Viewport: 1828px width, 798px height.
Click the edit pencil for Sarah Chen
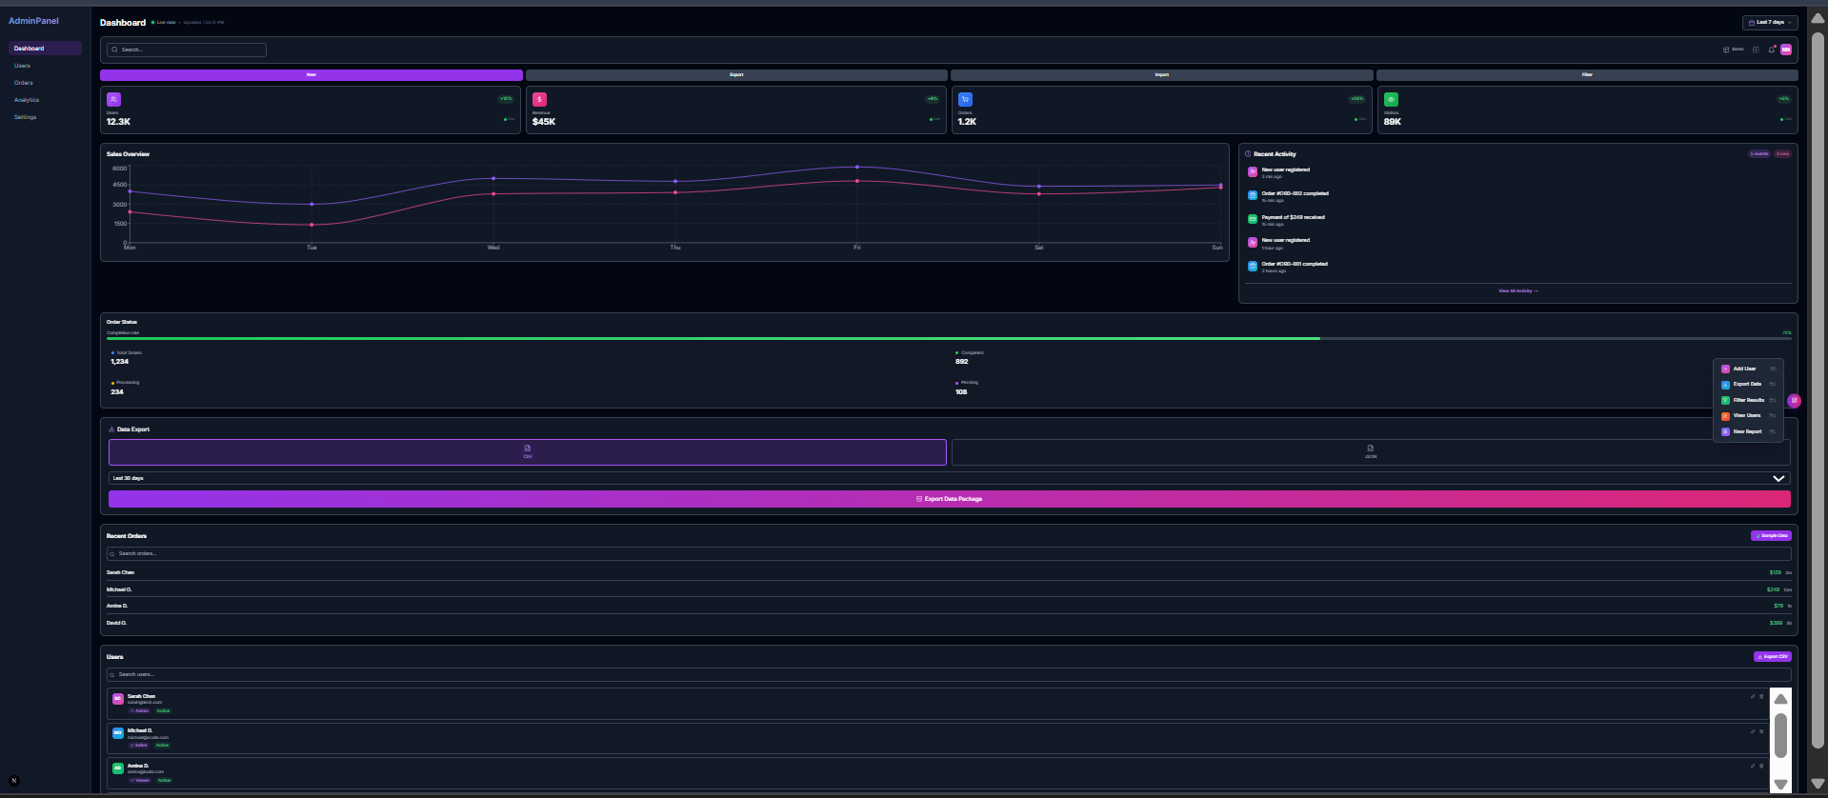(x=1752, y=696)
